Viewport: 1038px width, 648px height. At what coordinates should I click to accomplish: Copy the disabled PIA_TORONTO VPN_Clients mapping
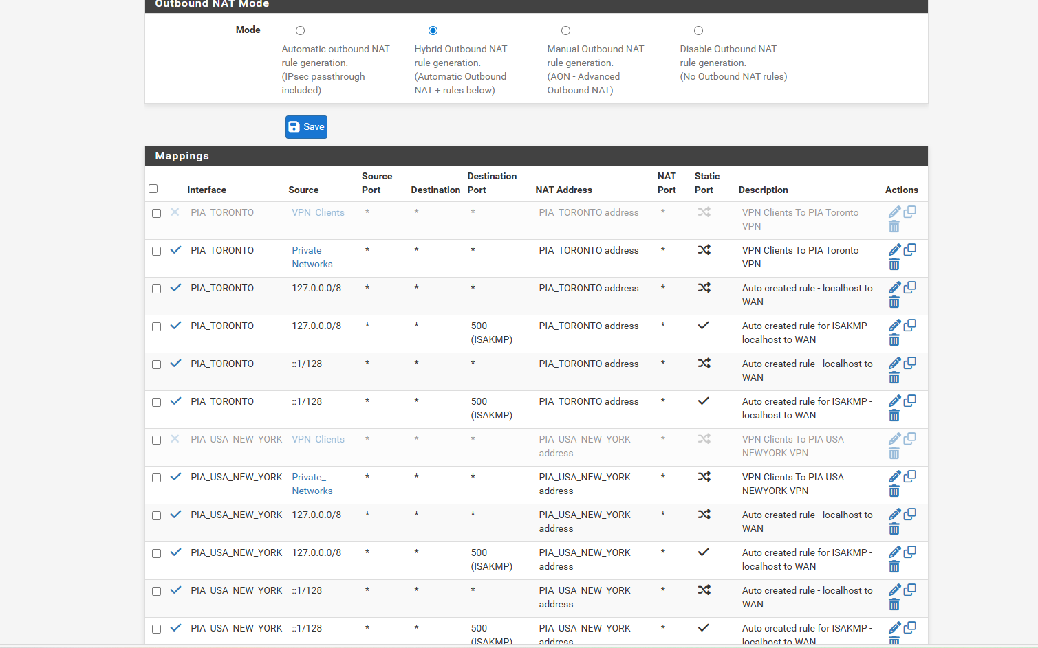coord(909,212)
